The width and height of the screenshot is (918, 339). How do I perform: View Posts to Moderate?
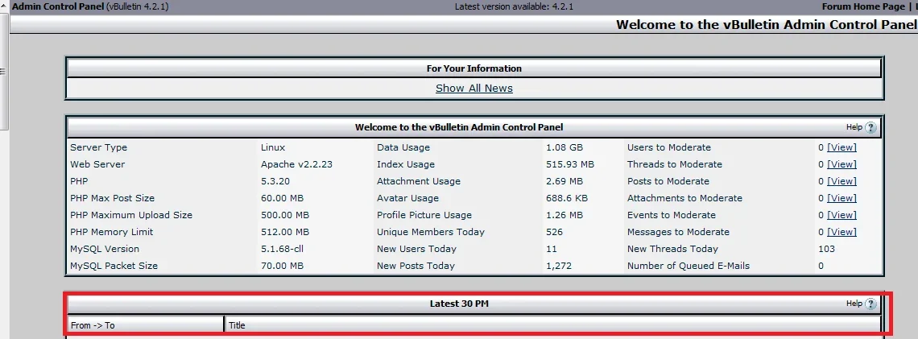tap(841, 181)
